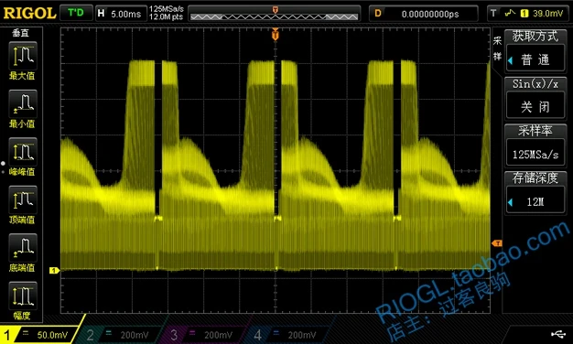Select the 最大值 (maximum) measurement icon
The width and height of the screenshot is (573, 344).
click(23, 56)
